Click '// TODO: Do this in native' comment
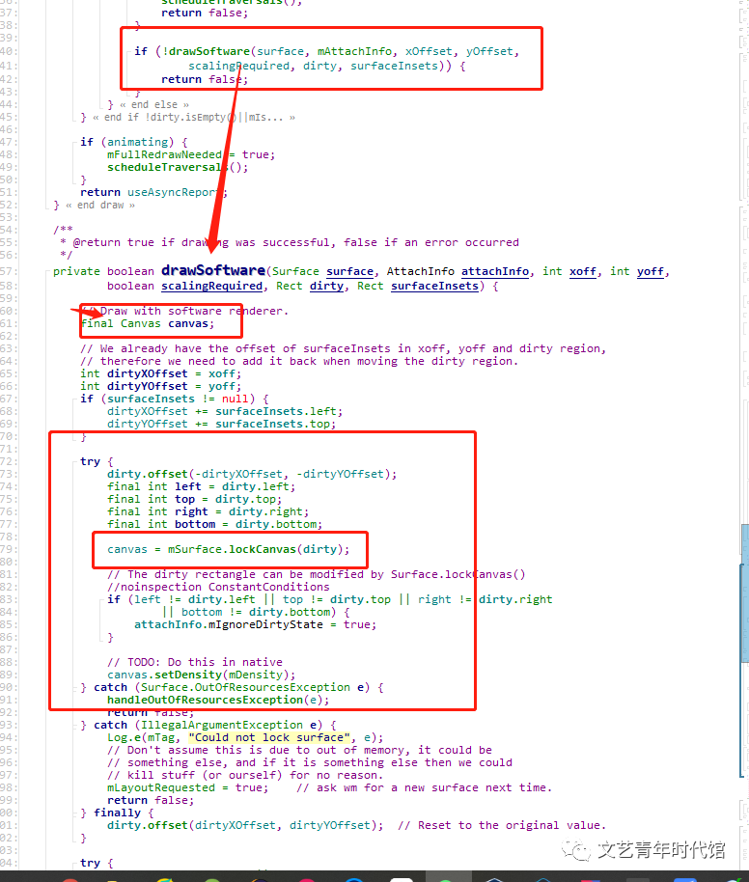The width and height of the screenshot is (749, 882). pos(195,662)
